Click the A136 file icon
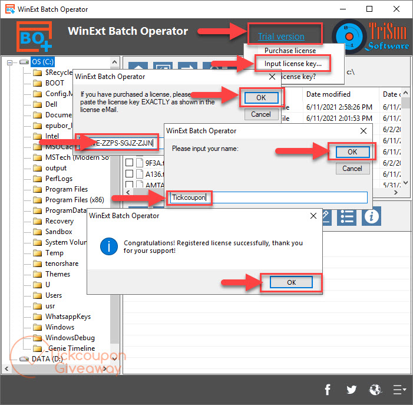The height and width of the screenshot is (405, 413). point(140,174)
